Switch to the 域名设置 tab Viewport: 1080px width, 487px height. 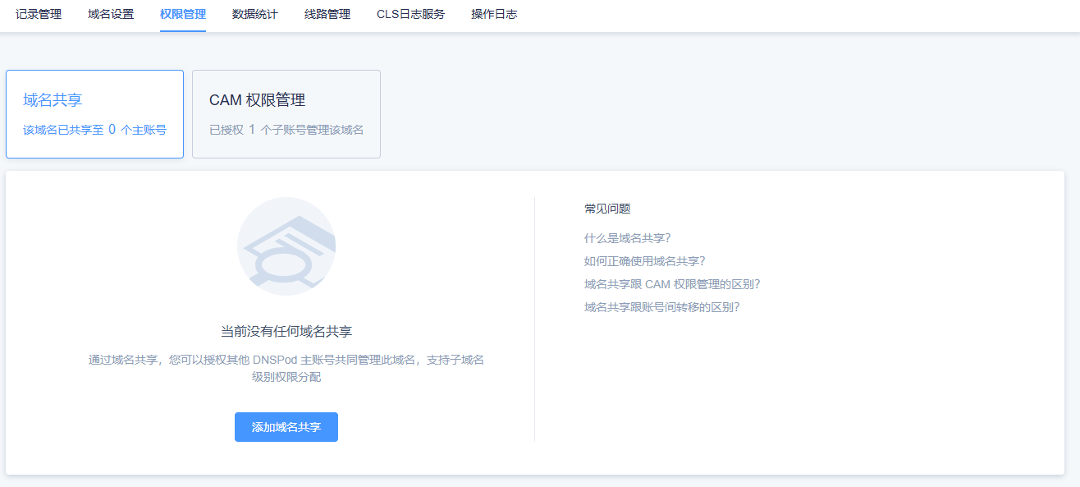pos(111,14)
